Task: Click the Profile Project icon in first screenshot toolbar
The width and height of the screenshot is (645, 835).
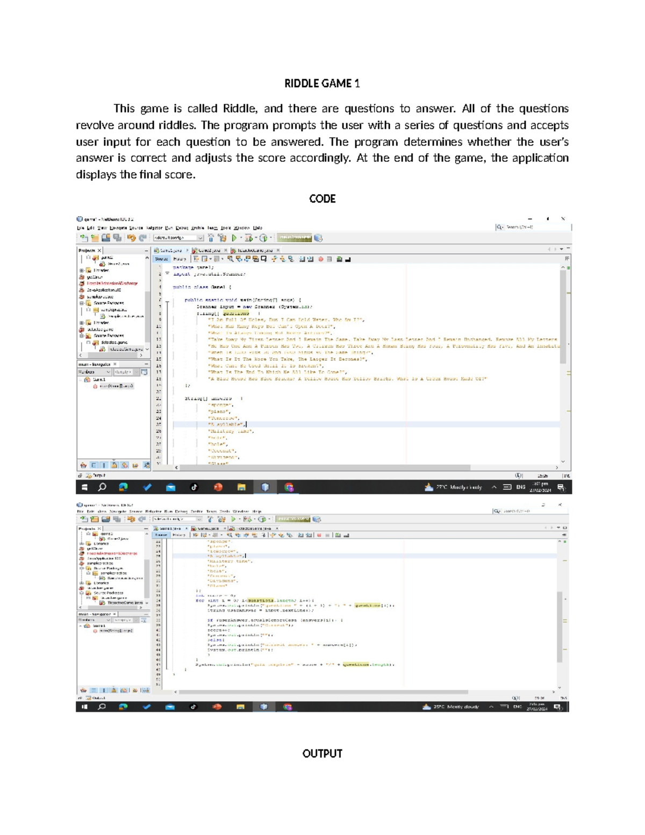Action: [x=263, y=238]
